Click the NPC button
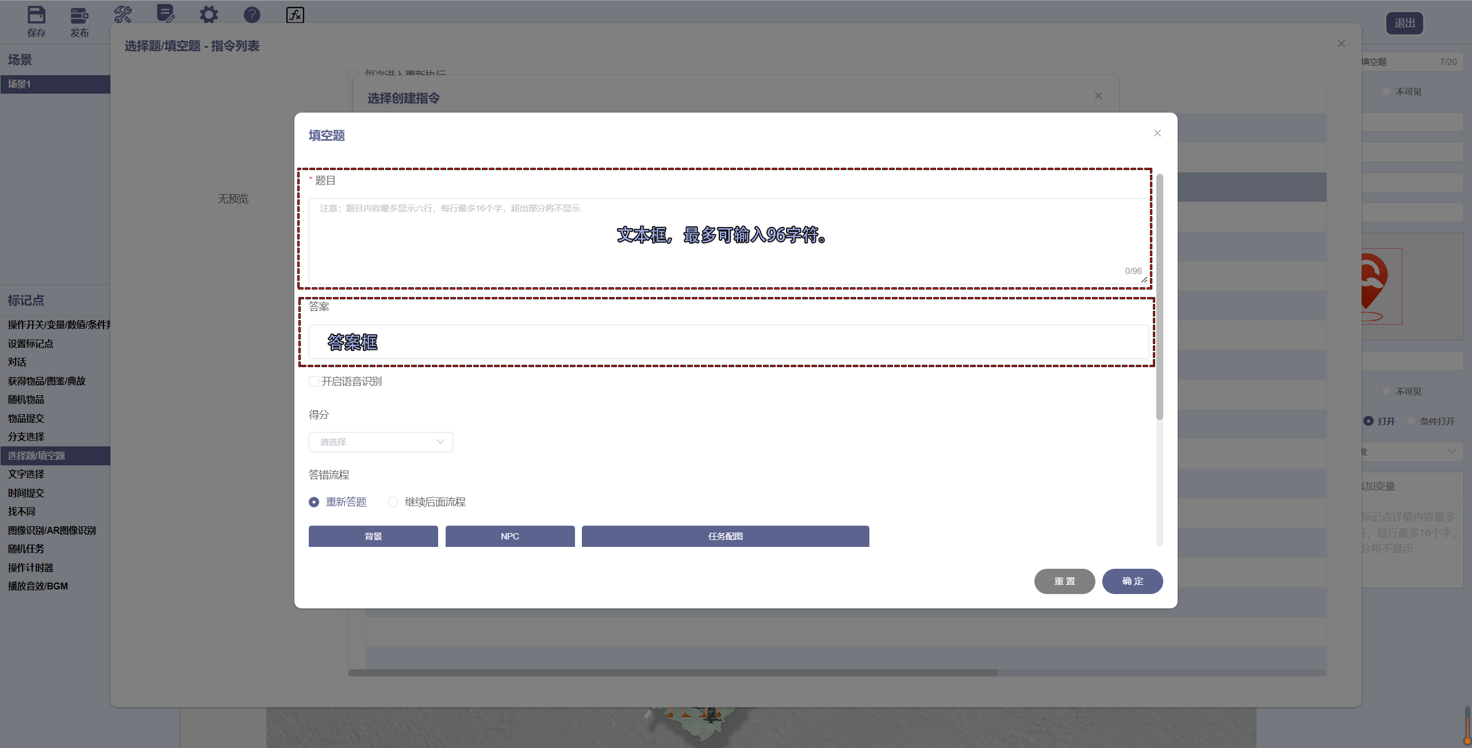 point(509,536)
